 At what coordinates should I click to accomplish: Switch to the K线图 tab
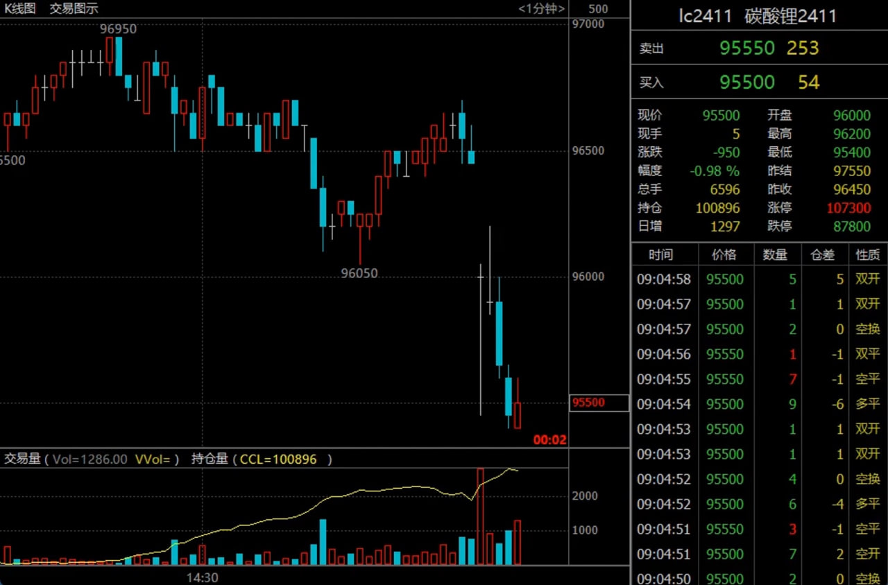pos(20,9)
